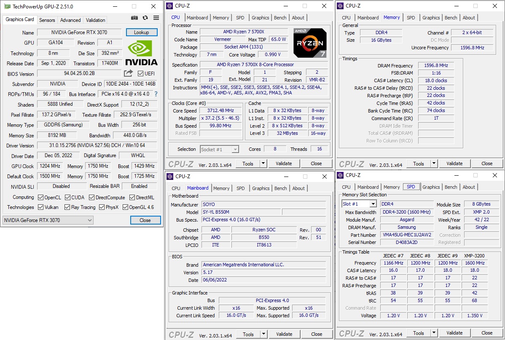Click the DRAM Frequency value 1596.8 MHz
Viewport: 505px width, 340px height.
point(436,65)
